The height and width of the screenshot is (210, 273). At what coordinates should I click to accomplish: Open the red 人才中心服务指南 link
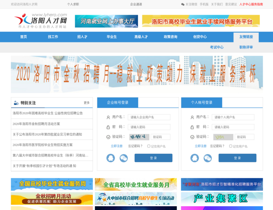(251, 4)
